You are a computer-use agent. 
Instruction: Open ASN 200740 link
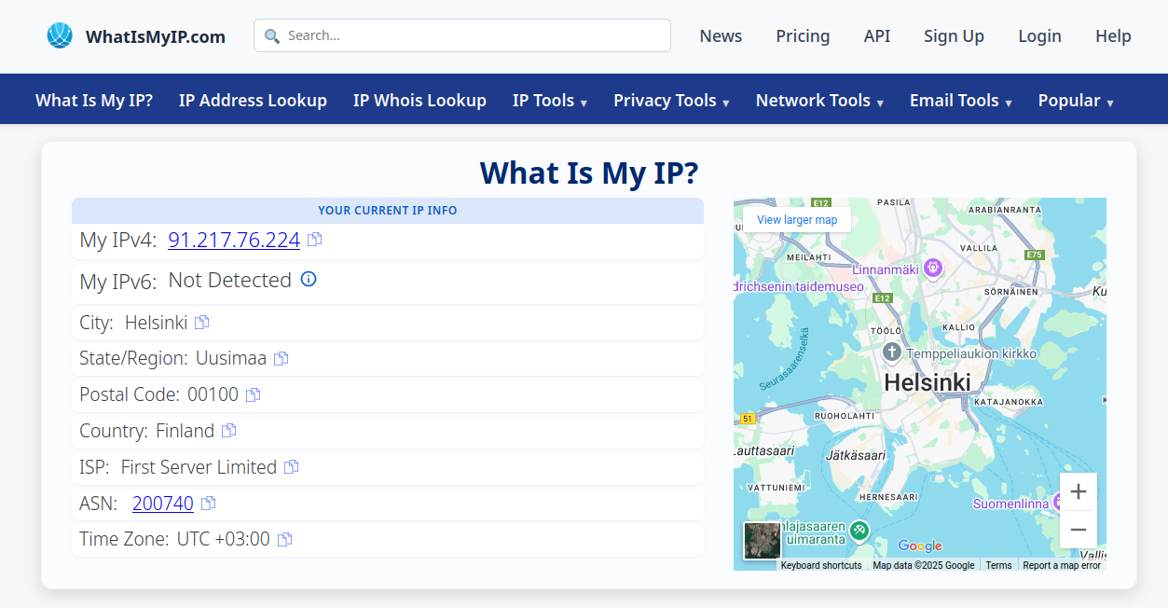click(163, 504)
